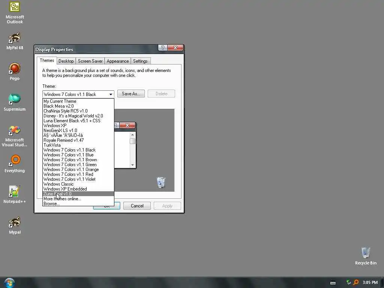Click the green arrow tray icon
Viewport: 384px width, 288px height.
(x=348, y=282)
